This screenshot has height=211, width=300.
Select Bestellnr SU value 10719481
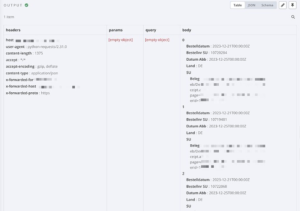(219, 120)
